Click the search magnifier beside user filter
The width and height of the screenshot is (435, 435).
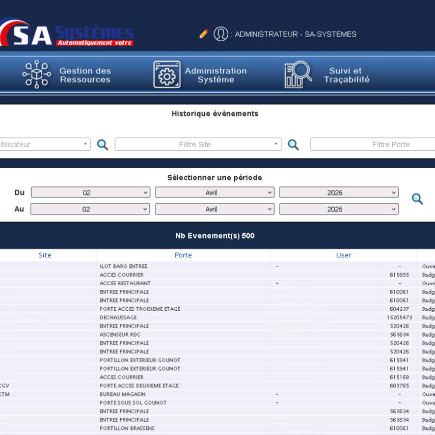(102, 145)
